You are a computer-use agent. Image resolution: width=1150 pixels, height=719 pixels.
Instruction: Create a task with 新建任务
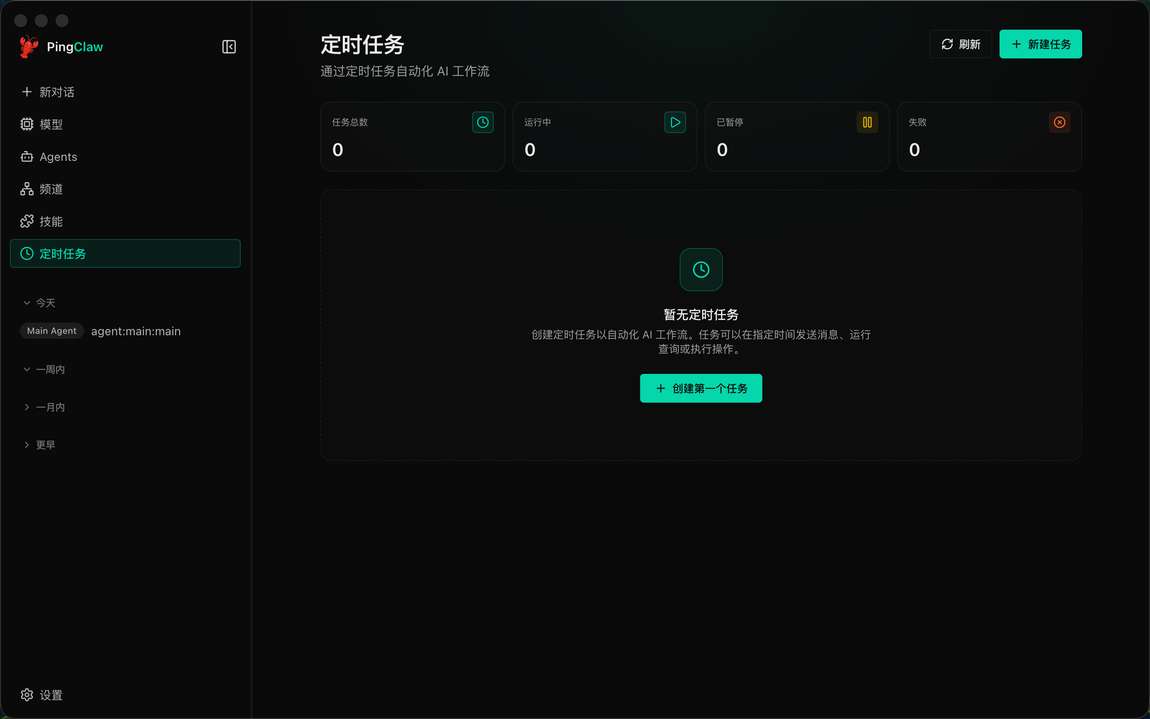(1040, 44)
